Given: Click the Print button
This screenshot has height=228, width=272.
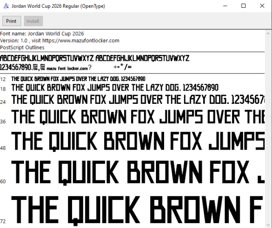Looking at the screenshot, I should (12, 21).
